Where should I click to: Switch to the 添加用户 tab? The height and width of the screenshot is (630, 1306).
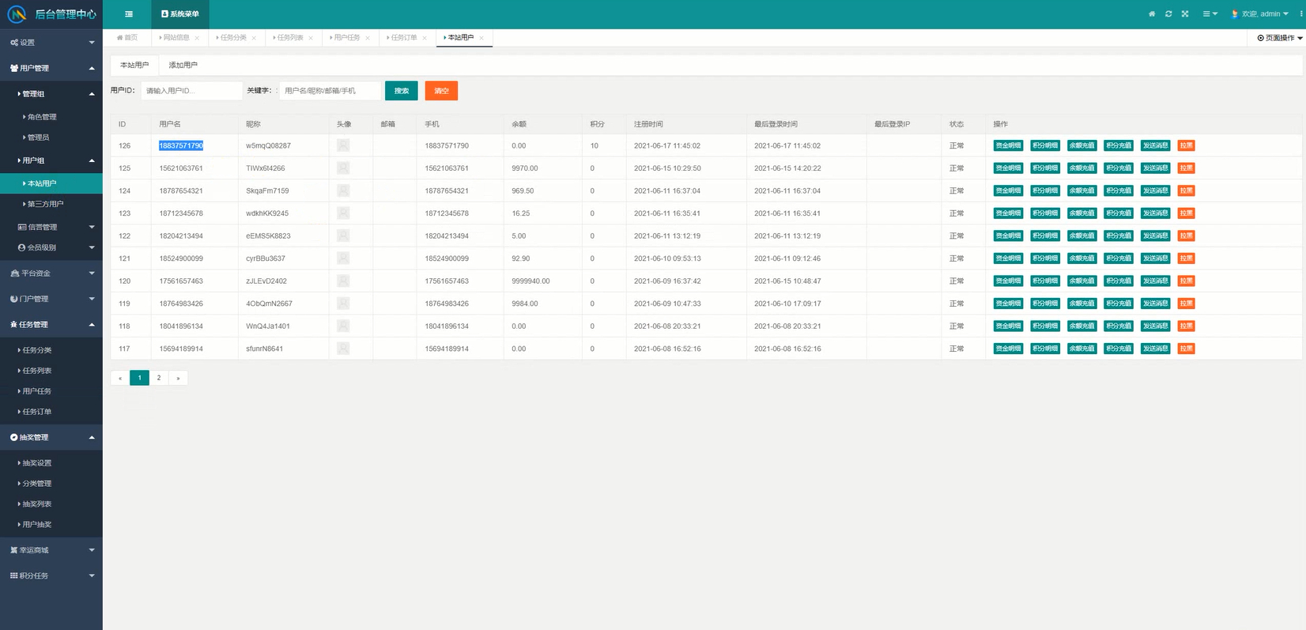click(183, 65)
